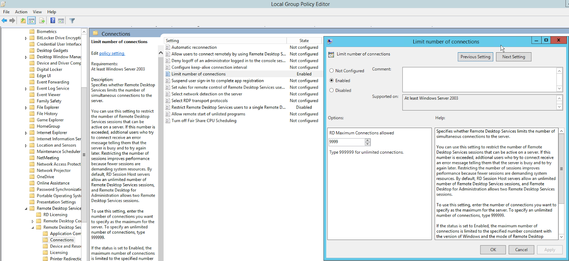Image resolution: width=569 pixels, height=261 pixels.
Task: Toggle Show/Hide Console Tree toolbar icon
Action: [32, 21]
